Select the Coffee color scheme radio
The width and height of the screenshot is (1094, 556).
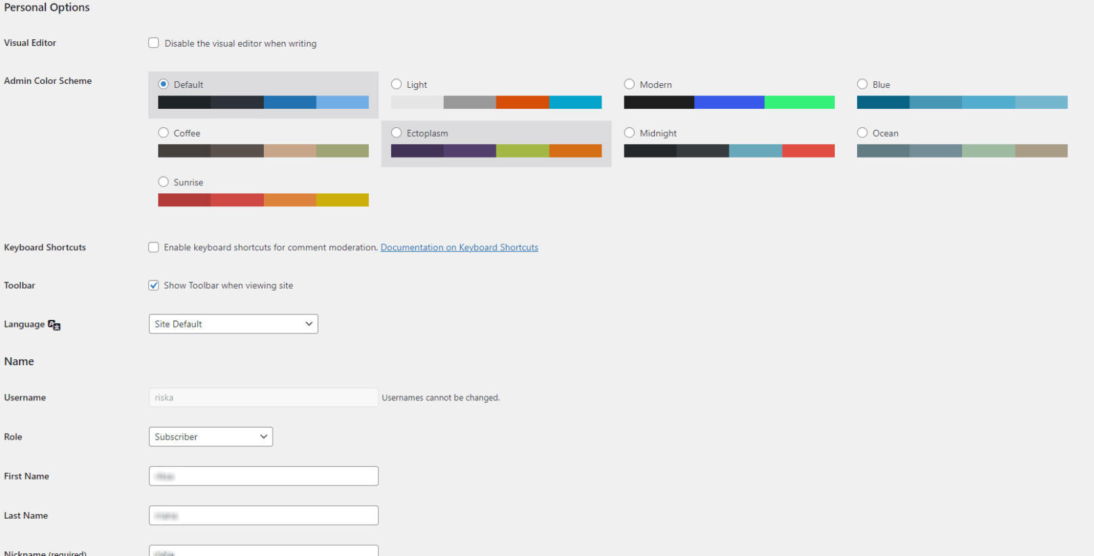pyautogui.click(x=163, y=133)
